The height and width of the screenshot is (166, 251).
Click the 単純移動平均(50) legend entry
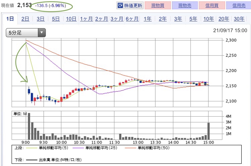click(x=147, y=148)
